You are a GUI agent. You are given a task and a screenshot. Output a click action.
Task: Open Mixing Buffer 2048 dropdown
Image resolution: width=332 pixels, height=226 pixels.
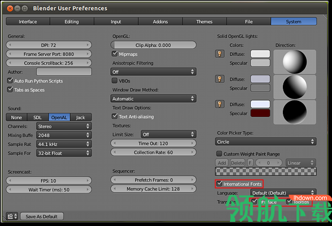pyautogui.click(x=64, y=135)
